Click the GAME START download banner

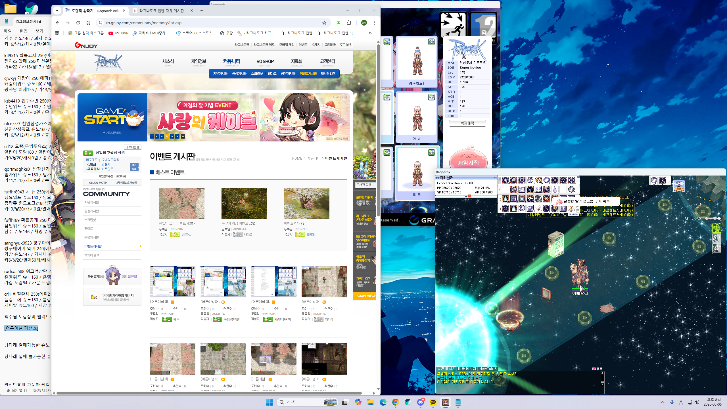point(112,117)
